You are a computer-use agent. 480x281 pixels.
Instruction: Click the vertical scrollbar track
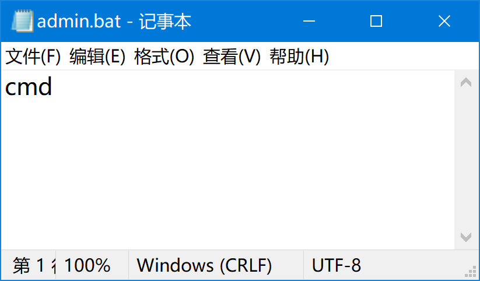(466, 160)
